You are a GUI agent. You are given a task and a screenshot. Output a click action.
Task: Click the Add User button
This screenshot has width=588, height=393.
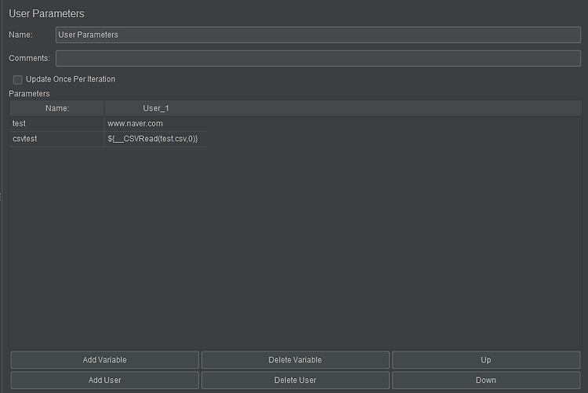click(104, 380)
